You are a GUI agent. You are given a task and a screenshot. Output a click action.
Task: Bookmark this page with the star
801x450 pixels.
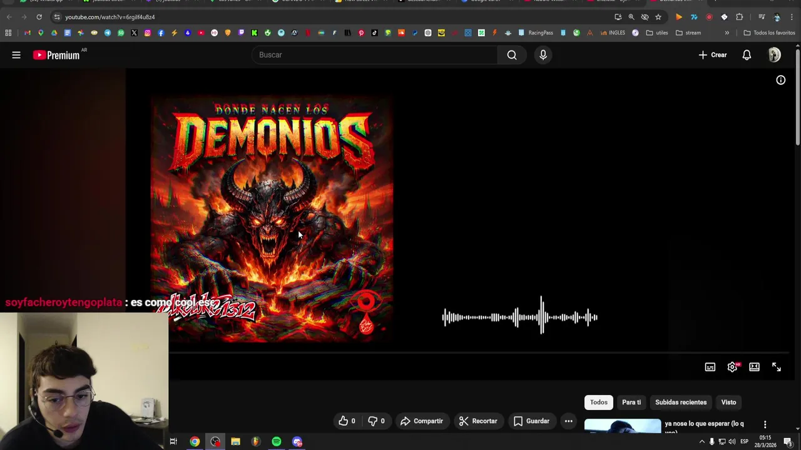(x=658, y=17)
